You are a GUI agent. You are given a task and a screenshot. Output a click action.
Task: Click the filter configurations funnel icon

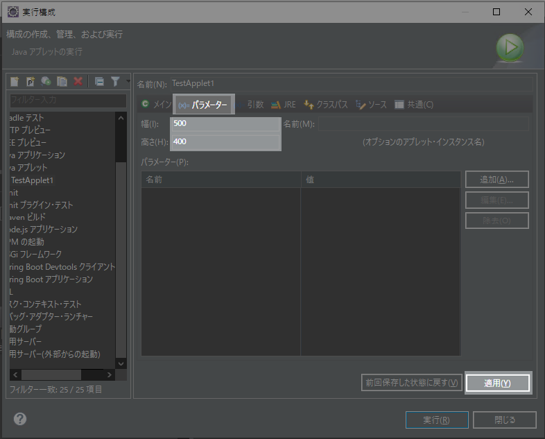115,81
